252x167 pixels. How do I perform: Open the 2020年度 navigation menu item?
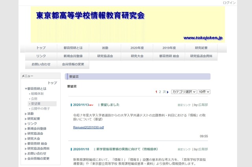137,48
